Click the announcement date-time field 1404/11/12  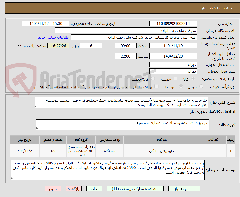(x=46, y=24)
